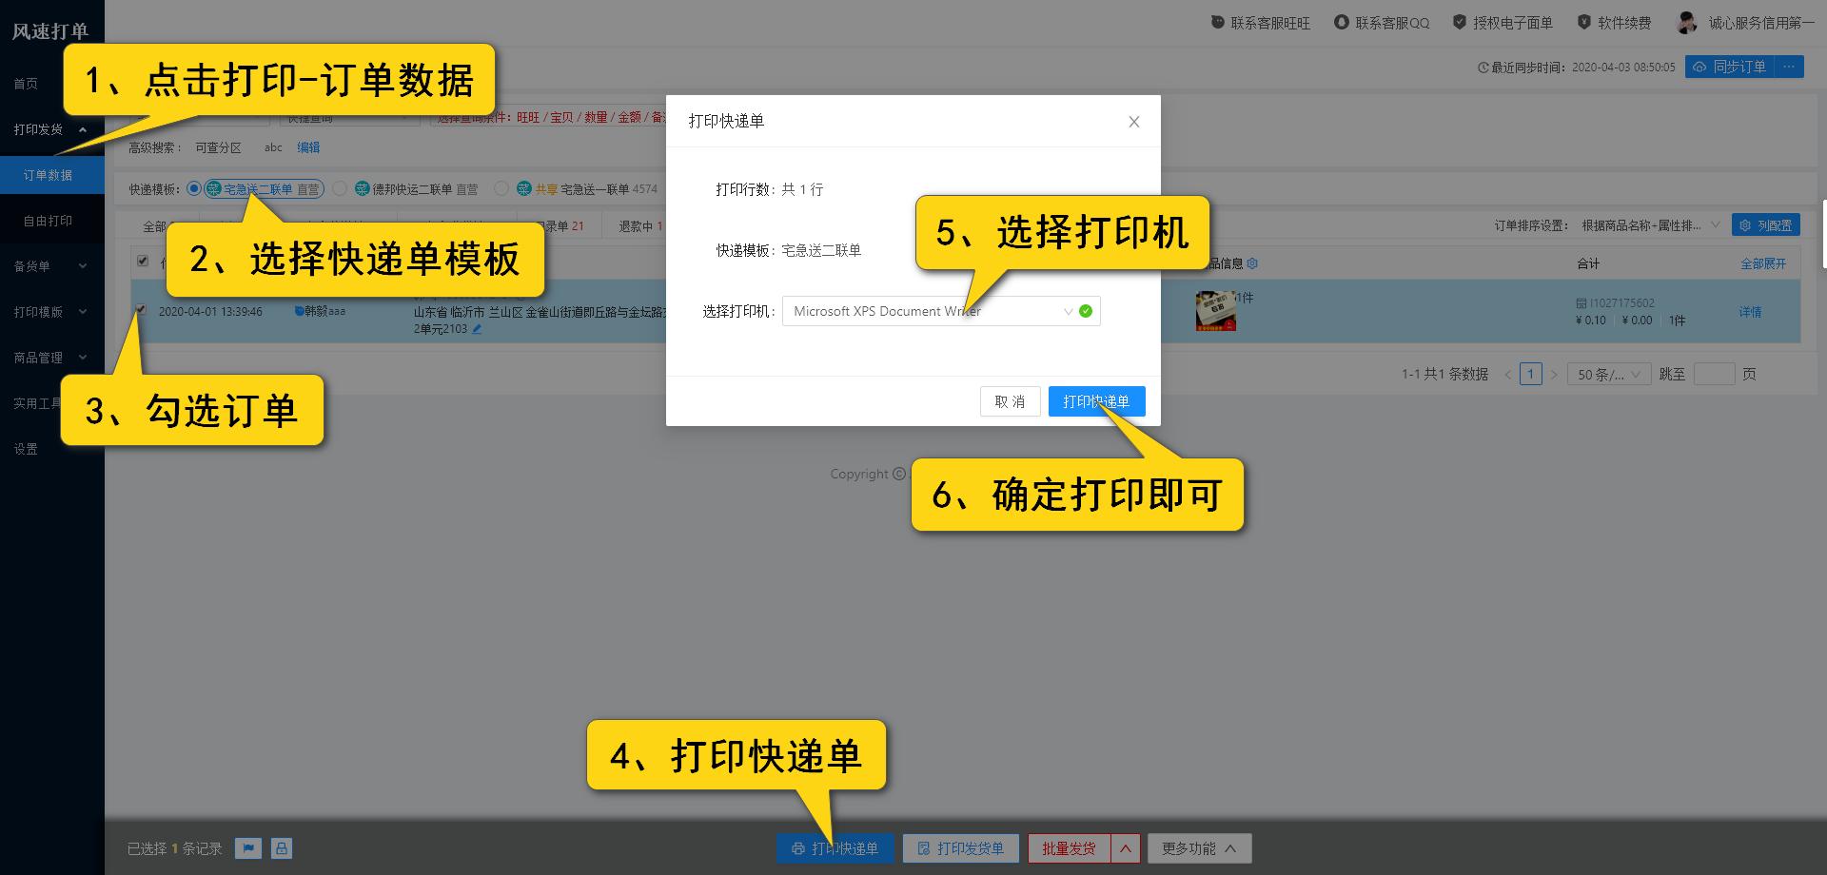Expand the 更多功能 menu

tap(1199, 847)
